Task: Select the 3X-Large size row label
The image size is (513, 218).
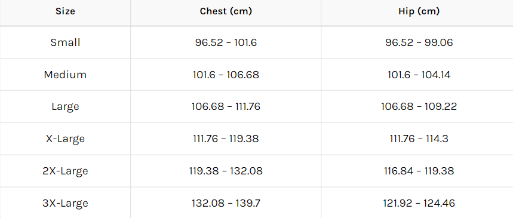Action: pos(65,203)
